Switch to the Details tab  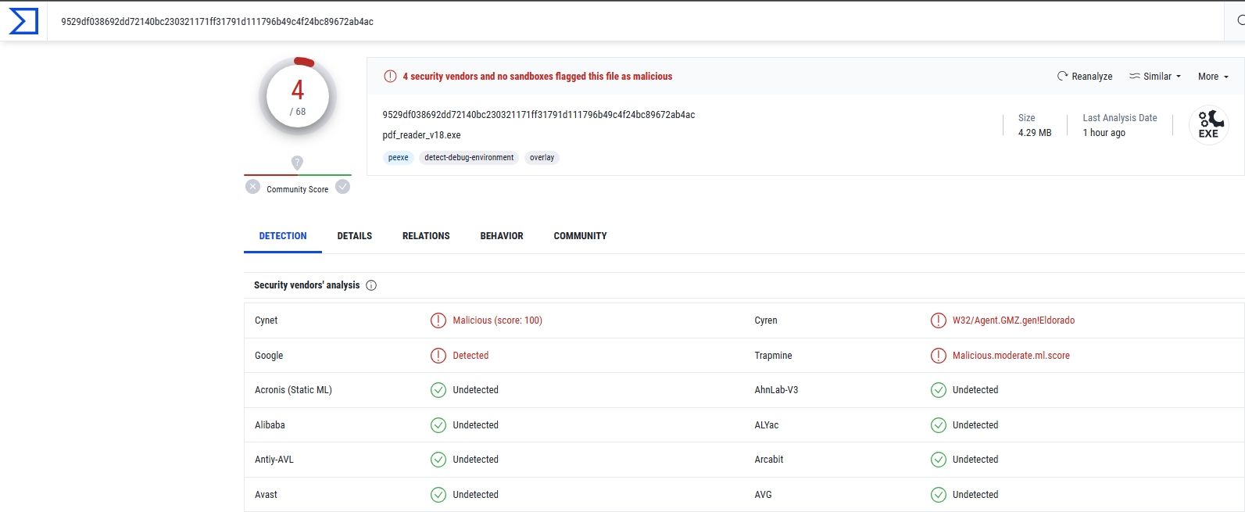354,236
